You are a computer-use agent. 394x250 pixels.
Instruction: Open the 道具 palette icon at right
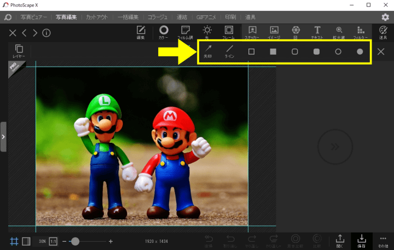(383, 32)
